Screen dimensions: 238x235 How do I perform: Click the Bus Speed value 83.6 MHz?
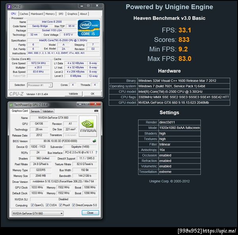[x=38, y=72]
